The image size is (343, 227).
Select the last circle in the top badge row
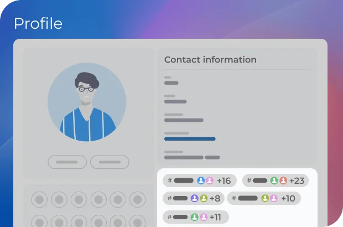click(138, 199)
